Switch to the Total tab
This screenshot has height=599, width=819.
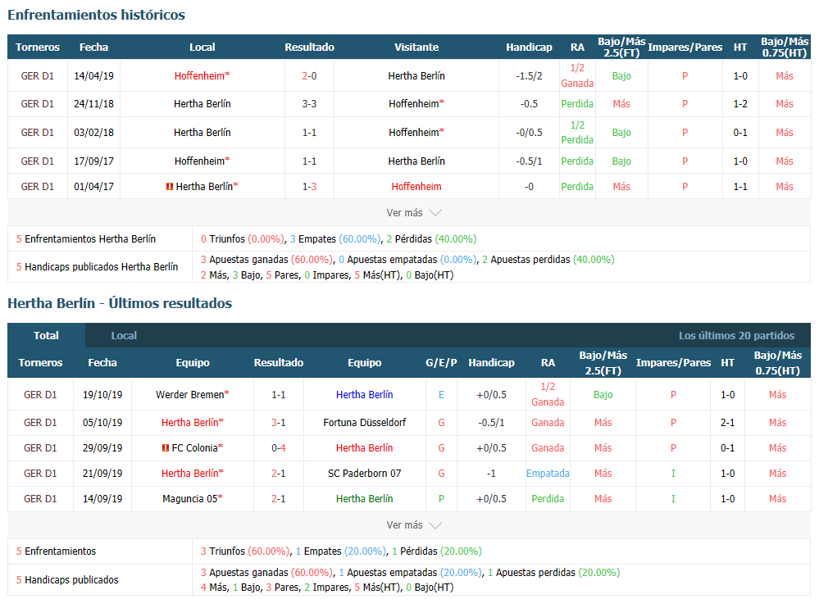(x=46, y=335)
